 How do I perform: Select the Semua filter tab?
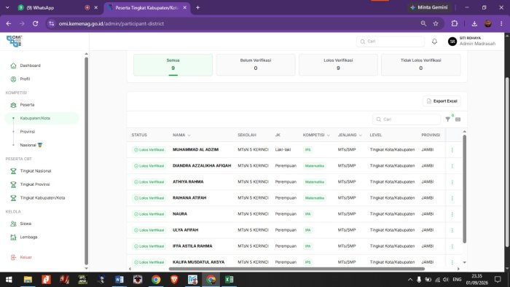(173, 65)
